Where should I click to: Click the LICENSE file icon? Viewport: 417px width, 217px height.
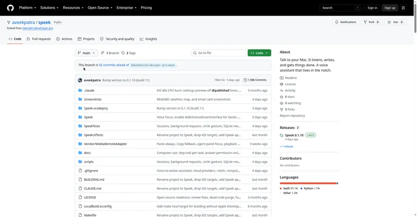point(80,197)
